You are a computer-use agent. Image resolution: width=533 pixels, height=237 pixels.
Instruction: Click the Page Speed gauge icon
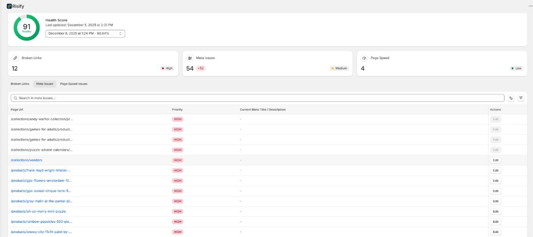[364, 58]
